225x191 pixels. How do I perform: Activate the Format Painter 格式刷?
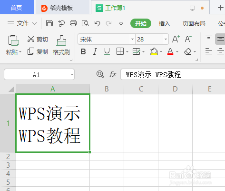(61, 45)
